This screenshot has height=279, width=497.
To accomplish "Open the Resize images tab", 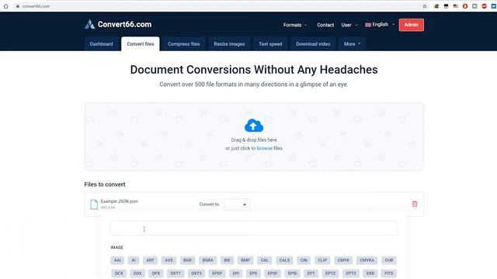I will tap(229, 44).
